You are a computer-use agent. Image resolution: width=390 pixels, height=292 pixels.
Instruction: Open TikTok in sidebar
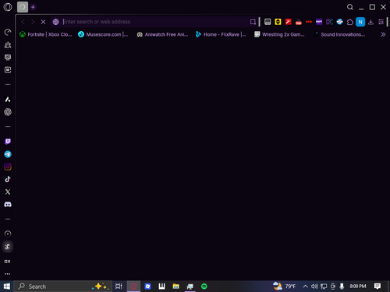(x=8, y=179)
